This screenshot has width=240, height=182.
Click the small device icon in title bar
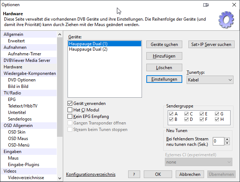[x=206, y=5]
